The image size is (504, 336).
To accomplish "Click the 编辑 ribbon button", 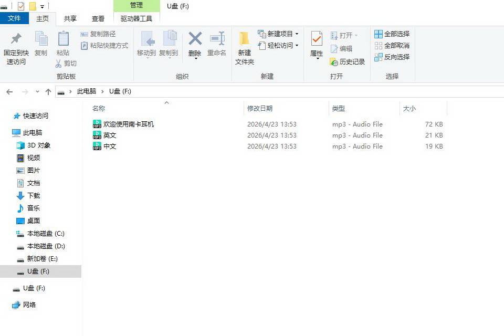I will point(341,48).
